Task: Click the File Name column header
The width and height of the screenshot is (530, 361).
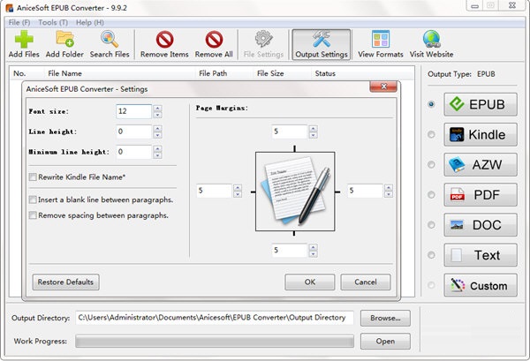Action: (x=64, y=73)
